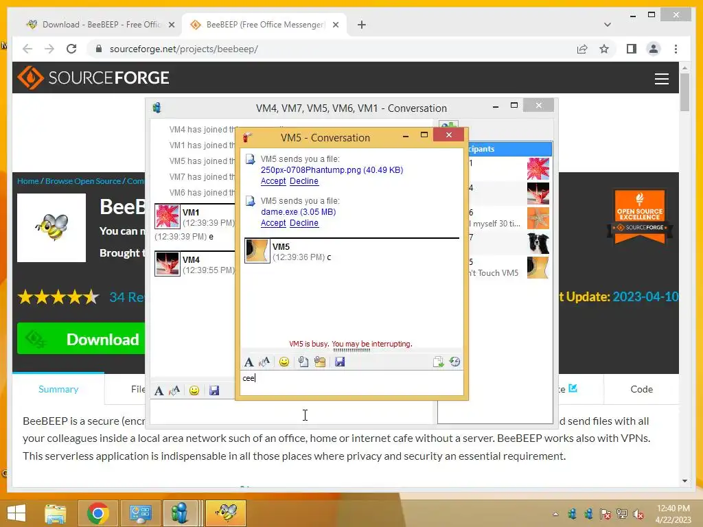Click the green Download button
Image resolution: width=703 pixels, height=527 pixels.
(82, 339)
